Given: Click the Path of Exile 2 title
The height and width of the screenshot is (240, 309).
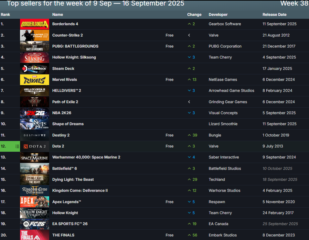Looking at the screenshot, I should (65, 102).
